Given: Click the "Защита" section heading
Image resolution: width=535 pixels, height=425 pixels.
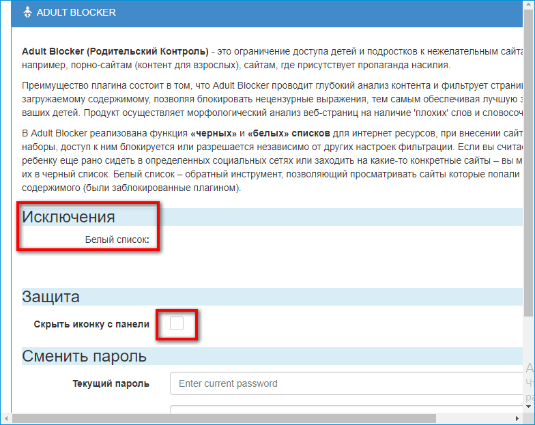Looking at the screenshot, I should (x=50, y=297).
